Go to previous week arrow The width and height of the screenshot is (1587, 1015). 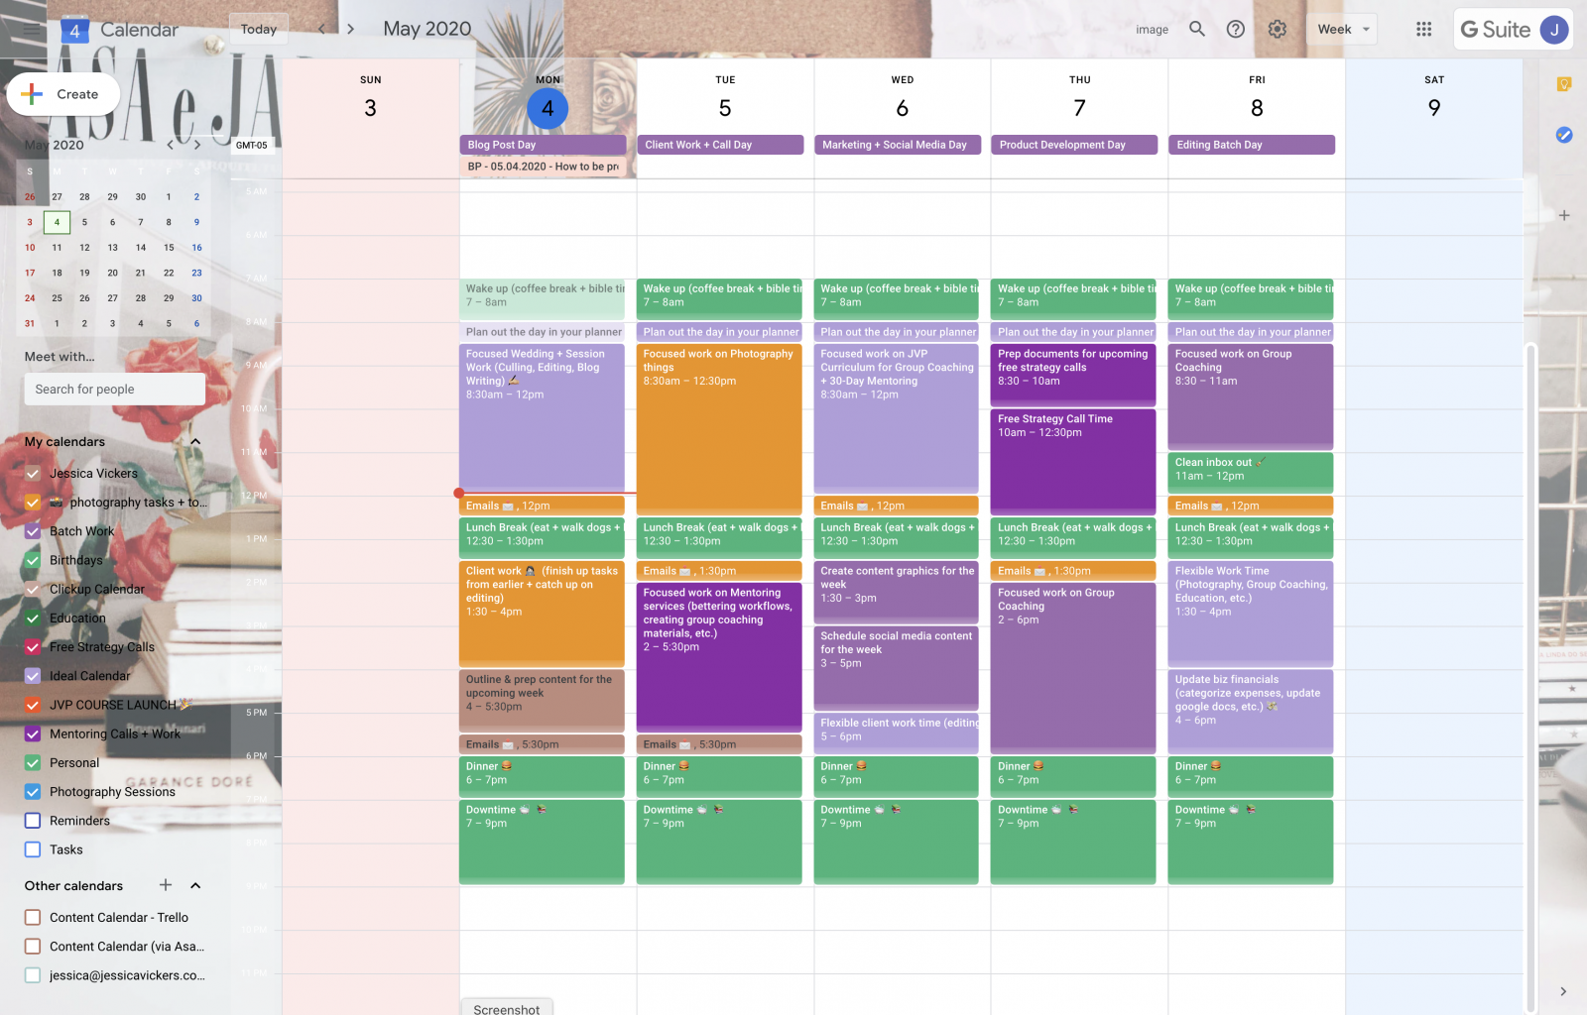(321, 29)
